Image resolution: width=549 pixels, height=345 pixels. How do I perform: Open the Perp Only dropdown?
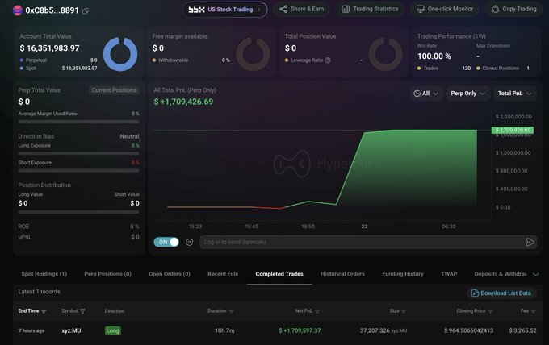coord(467,94)
